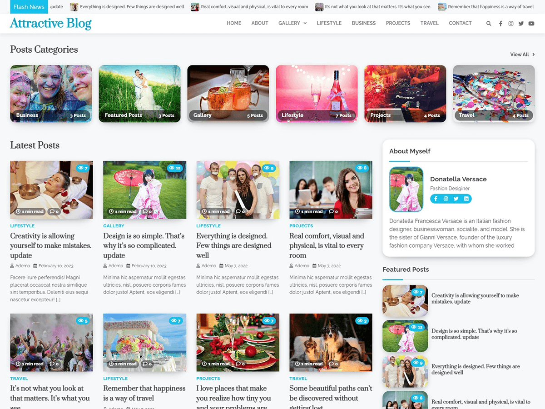Open the YouTube icon in the top bar
Image resolution: width=545 pixels, height=409 pixels.
pos(531,23)
